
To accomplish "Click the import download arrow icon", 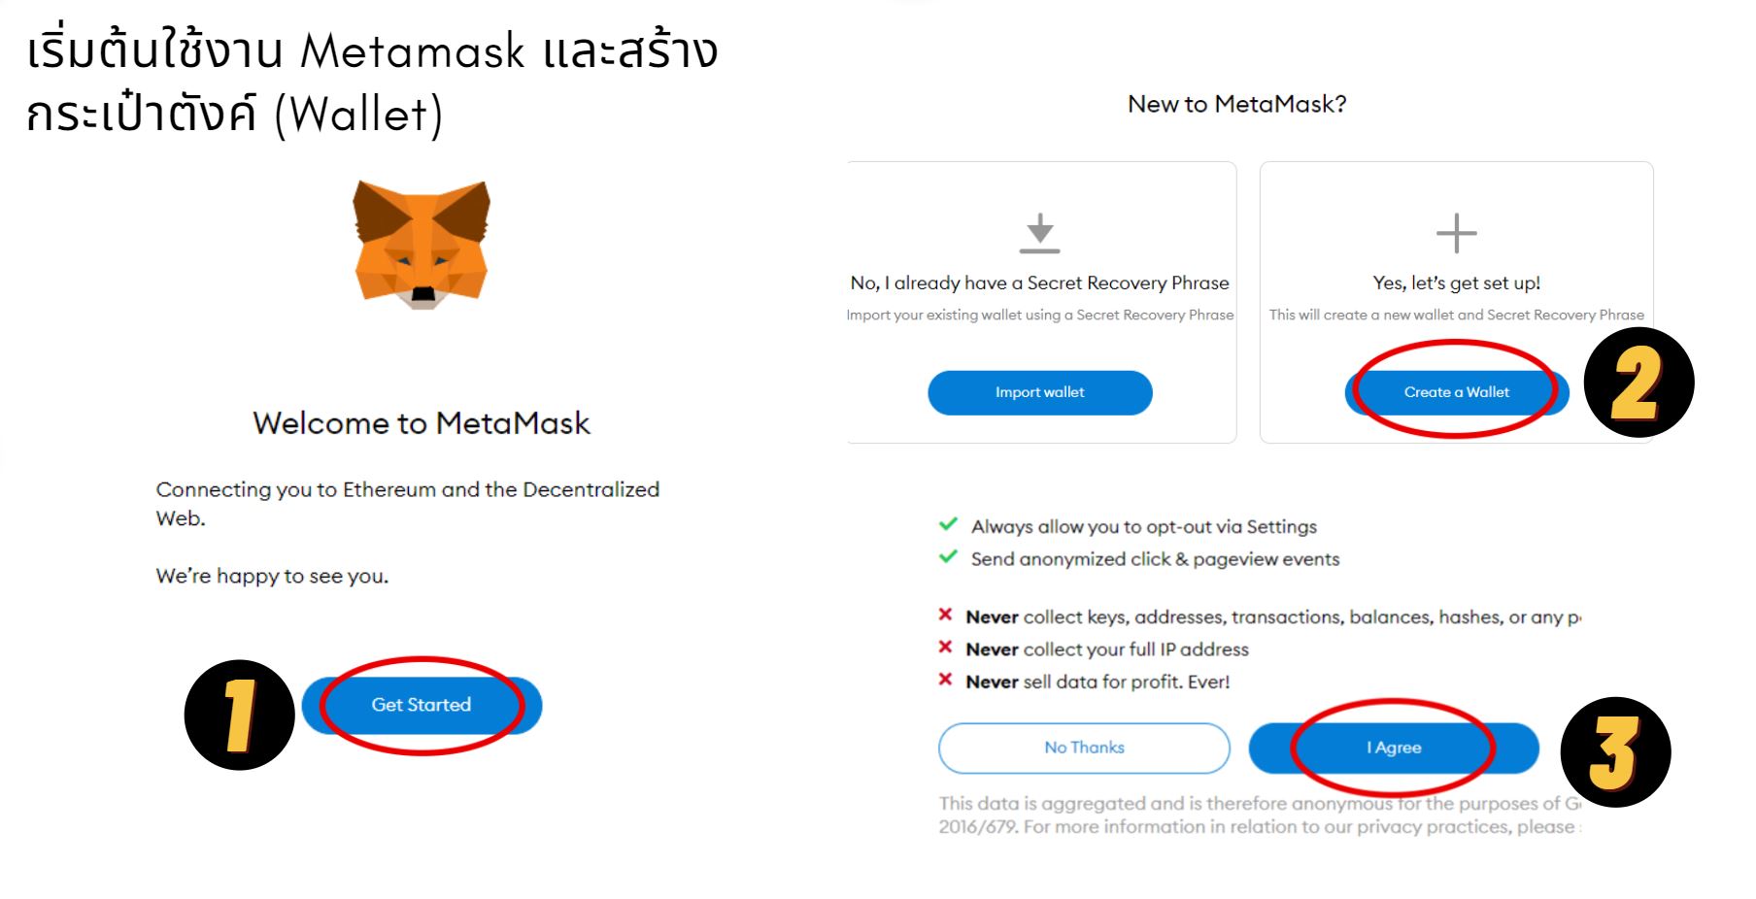I will click(1039, 233).
